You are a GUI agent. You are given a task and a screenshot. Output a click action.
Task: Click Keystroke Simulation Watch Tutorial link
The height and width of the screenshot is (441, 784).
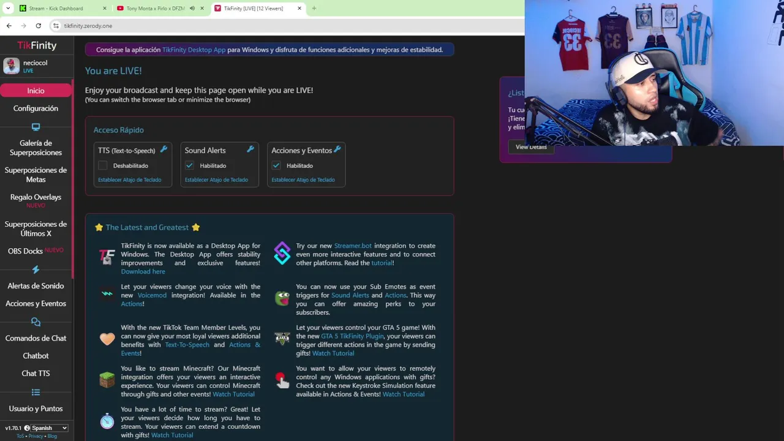[x=403, y=394]
